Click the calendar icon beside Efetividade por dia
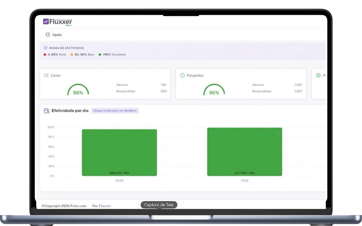This screenshot has width=362, height=226. click(x=46, y=110)
